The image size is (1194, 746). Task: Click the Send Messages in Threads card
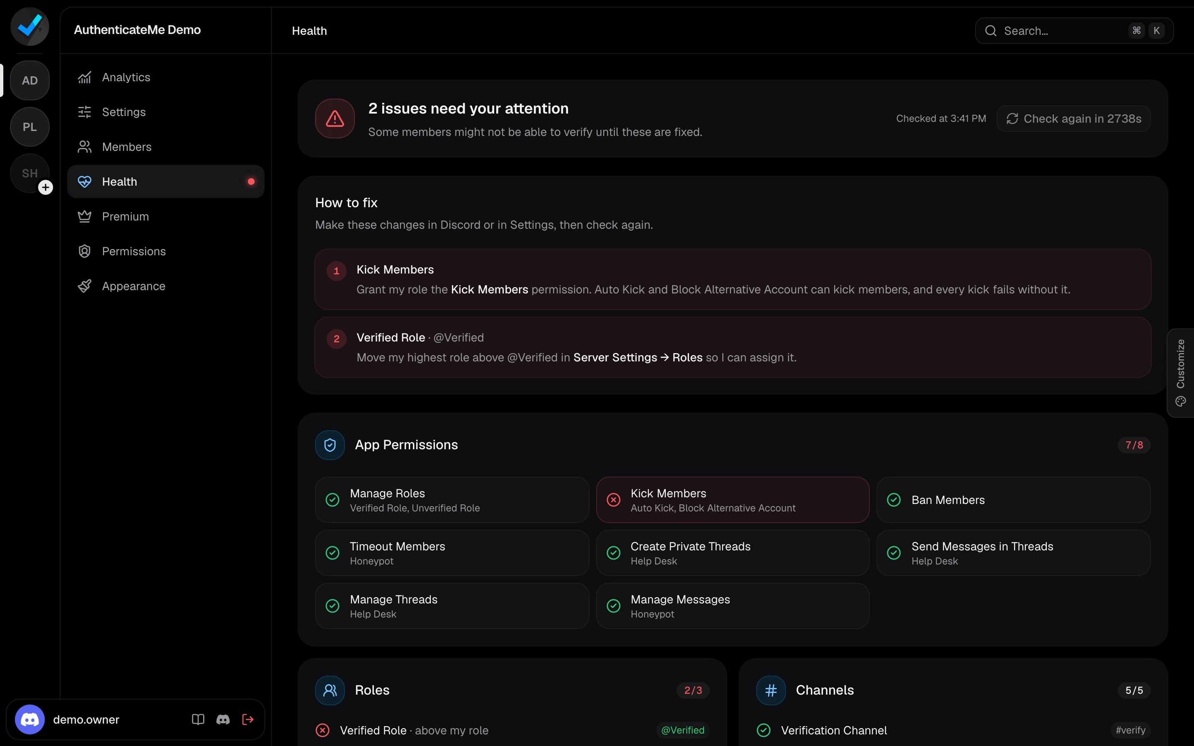1013,553
